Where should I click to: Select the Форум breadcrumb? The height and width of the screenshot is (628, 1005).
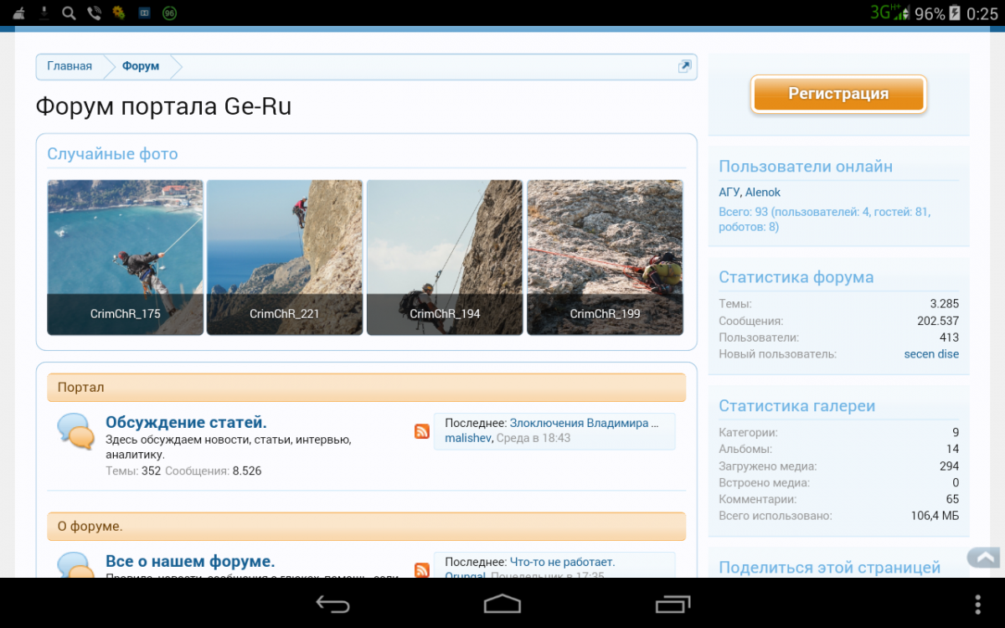pos(141,66)
